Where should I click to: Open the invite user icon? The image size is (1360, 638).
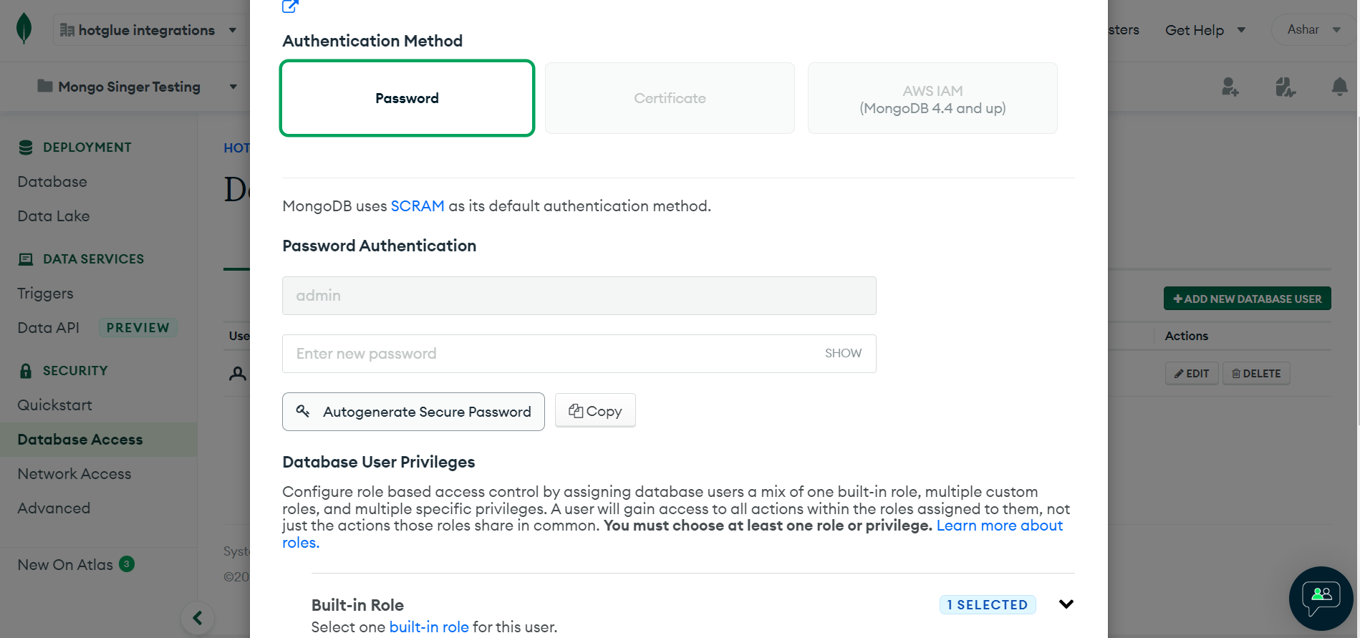[1230, 87]
